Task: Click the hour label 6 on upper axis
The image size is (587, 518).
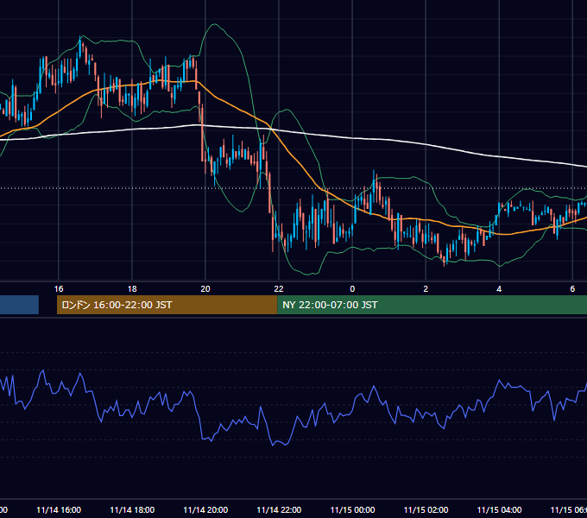Action: coord(572,289)
